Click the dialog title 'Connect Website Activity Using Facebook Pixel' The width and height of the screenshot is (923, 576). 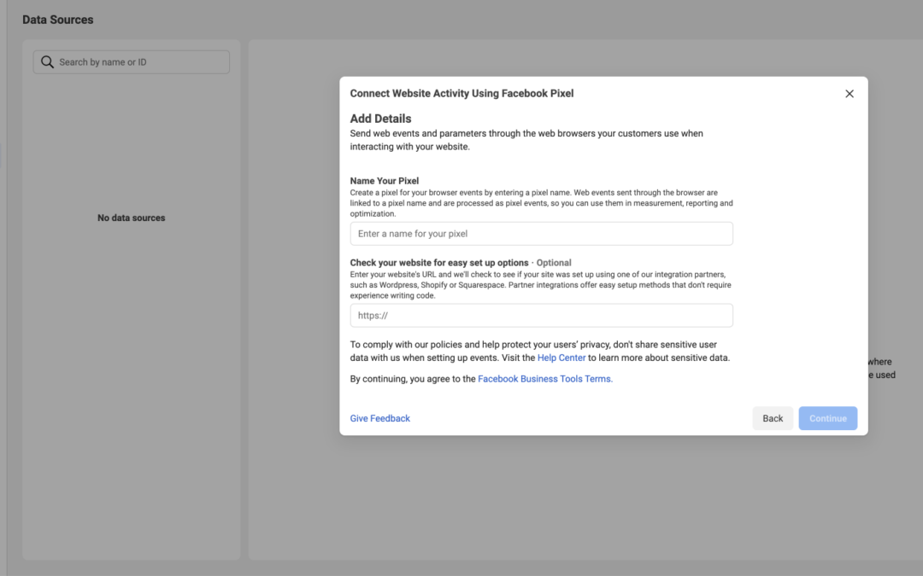461,93
